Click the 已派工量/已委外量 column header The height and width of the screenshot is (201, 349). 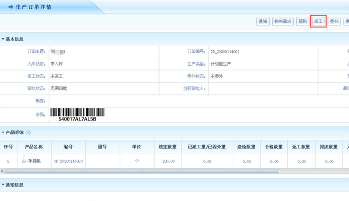pos(207,147)
